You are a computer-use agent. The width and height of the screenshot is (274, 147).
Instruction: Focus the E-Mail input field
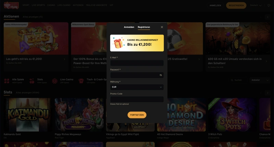click(x=137, y=63)
